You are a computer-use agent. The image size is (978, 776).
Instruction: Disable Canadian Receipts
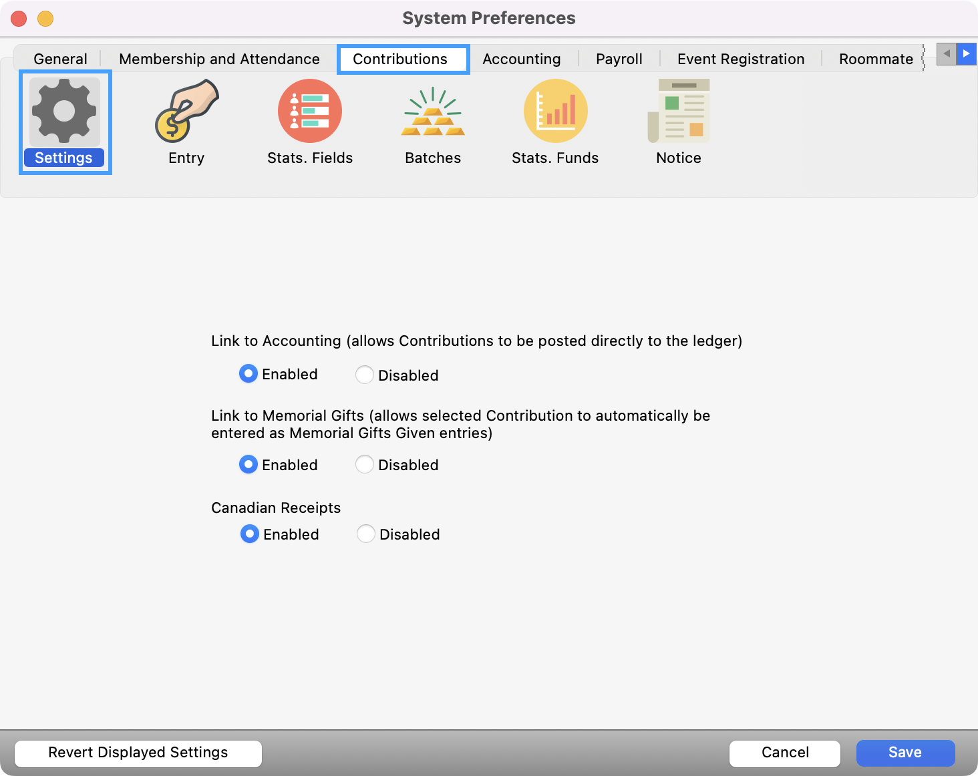(x=365, y=534)
